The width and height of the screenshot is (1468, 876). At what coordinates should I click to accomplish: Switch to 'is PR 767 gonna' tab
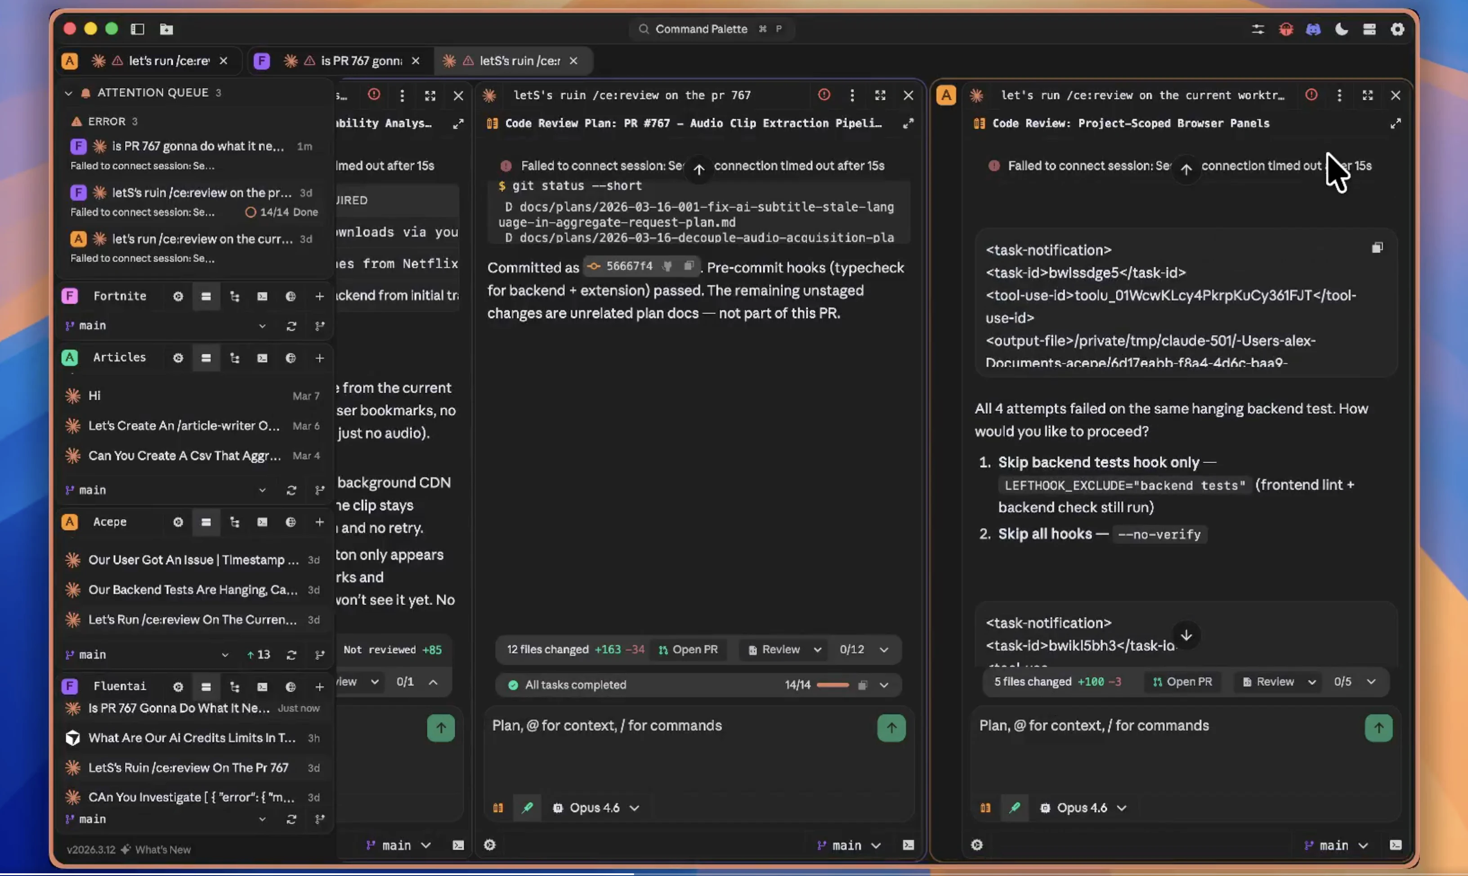click(360, 61)
